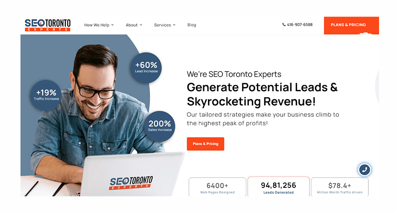Click the phone icon beside 416-907-6588
397x213 pixels.
coord(284,25)
